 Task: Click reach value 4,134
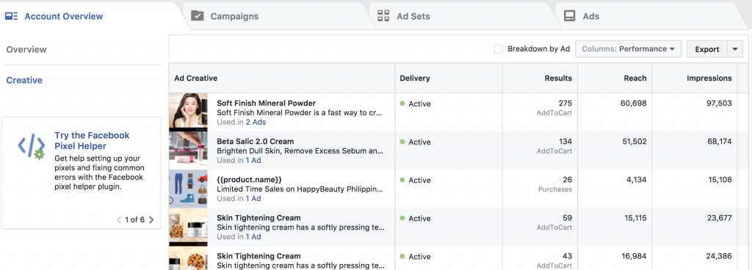[636, 180]
